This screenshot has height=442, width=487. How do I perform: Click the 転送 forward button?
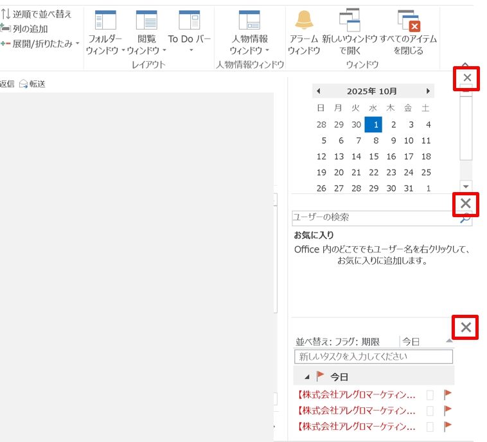coord(33,84)
